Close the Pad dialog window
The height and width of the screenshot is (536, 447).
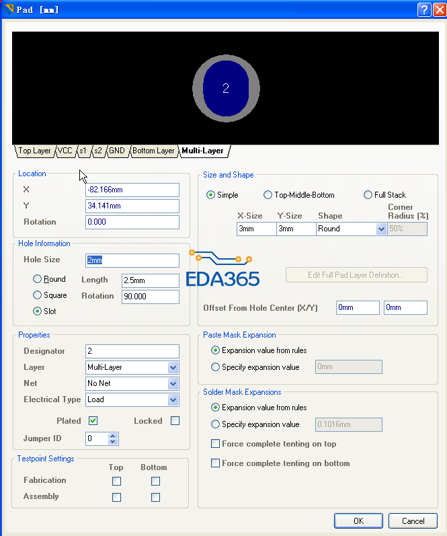(440, 9)
